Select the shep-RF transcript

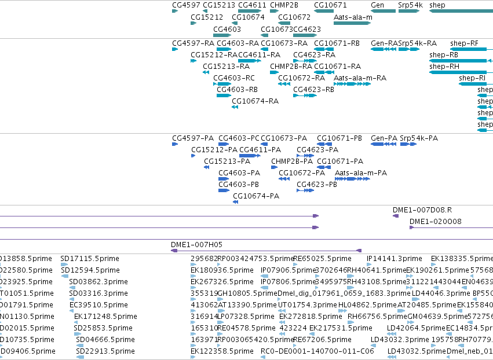coord(472,49)
